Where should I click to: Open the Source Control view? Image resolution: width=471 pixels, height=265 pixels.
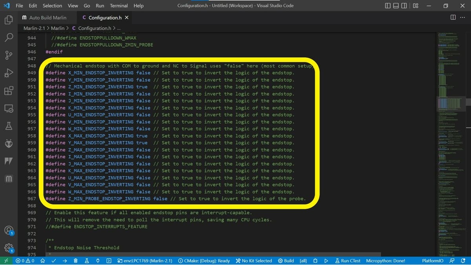[9, 55]
